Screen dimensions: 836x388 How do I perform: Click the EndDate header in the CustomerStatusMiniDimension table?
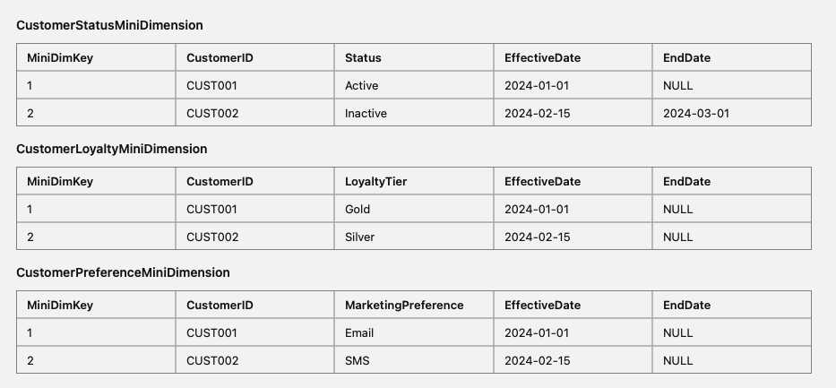pyautogui.click(x=686, y=57)
